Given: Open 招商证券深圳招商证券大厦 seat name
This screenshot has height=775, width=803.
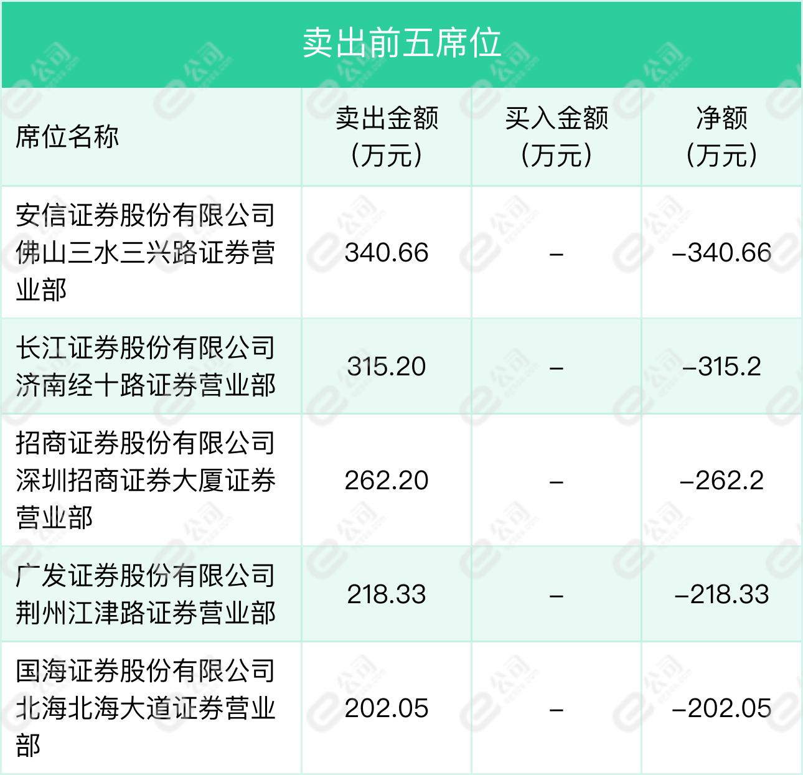Looking at the screenshot, I should [x=146, y=480].
